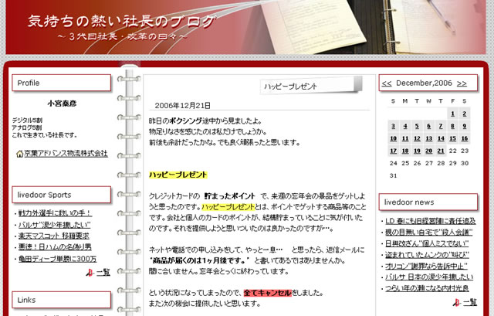Open sports headline 亀田ディープ単勝に300万
This screenshot has width=494, height=316.
pos(57,259)
